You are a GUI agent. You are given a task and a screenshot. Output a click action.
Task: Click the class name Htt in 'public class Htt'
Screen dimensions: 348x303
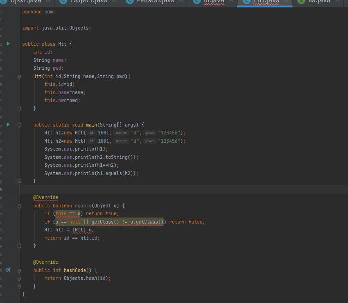pos(62,44)
